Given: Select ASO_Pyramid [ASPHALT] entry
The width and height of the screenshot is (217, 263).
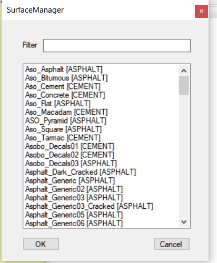Looking at the screenshot, I should pyautogui.click(x=66, y=120).
